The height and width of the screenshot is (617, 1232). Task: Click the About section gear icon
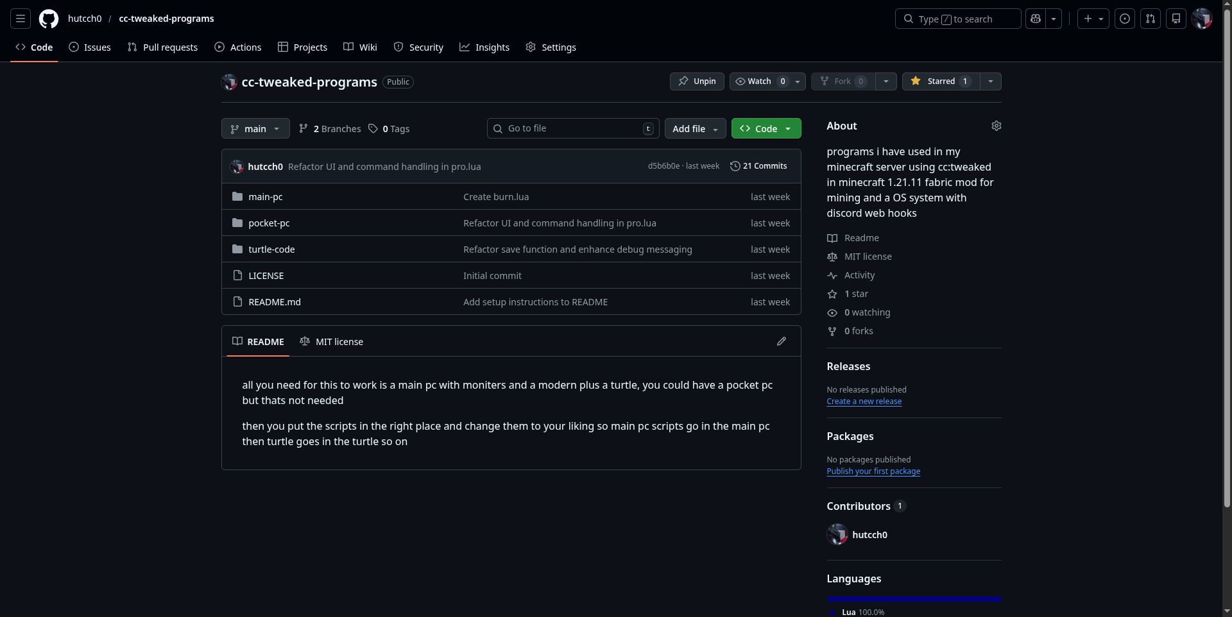pyautogui.click(x=996, y=126)
